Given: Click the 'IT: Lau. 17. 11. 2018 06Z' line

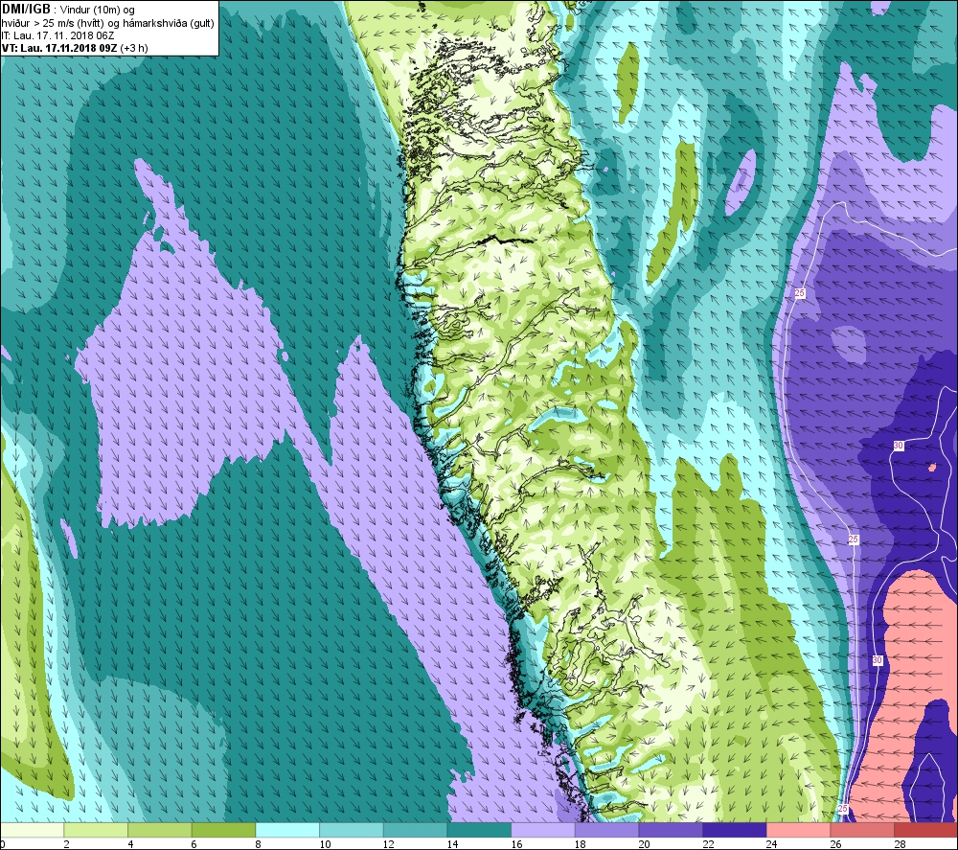Looking at the screenshot, I should 57,35.
